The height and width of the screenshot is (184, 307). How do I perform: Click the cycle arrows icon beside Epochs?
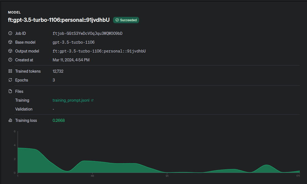pos(10,80)
